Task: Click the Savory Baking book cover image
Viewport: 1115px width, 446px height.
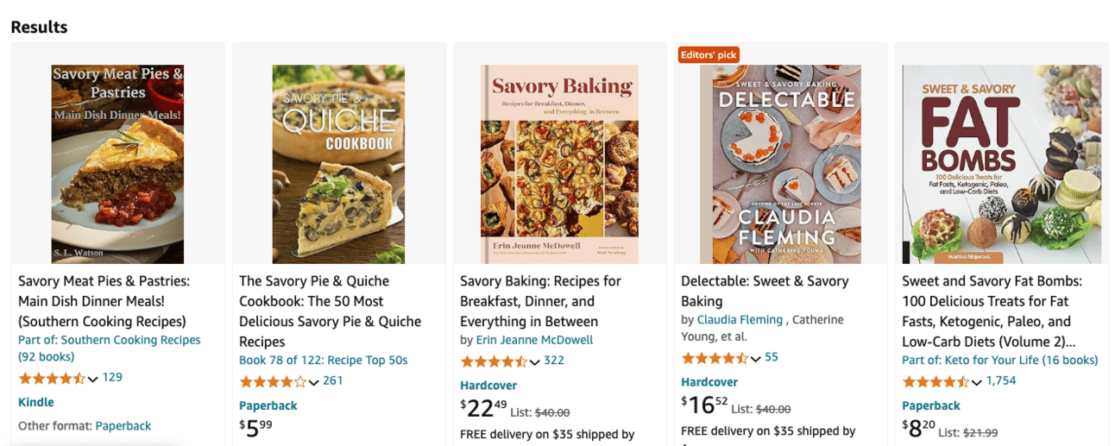Action: [559, 164]
